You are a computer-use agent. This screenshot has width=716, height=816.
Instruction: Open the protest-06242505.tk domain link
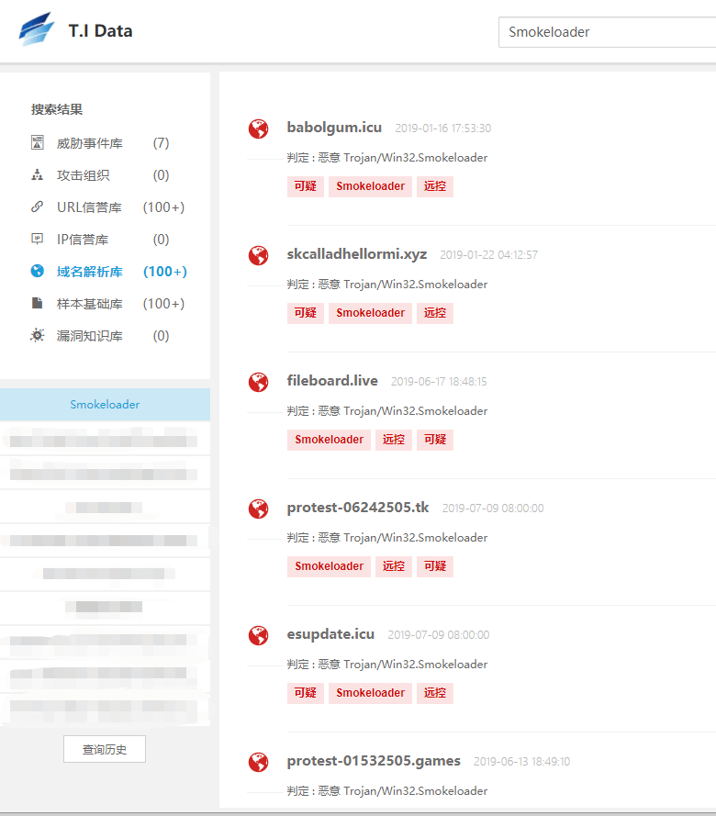point(358,508)
